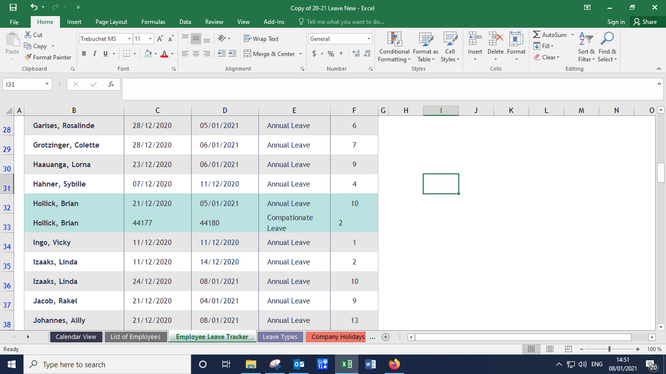Click the Tell me what you want to do box

(341, 22)
